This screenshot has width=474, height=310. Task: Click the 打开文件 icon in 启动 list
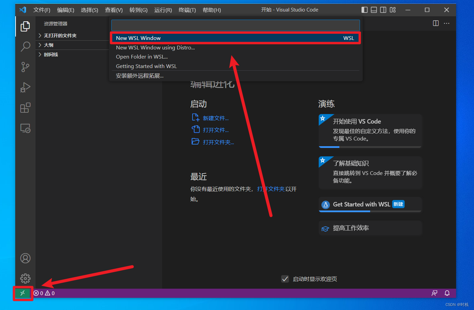tap(196, 129)
